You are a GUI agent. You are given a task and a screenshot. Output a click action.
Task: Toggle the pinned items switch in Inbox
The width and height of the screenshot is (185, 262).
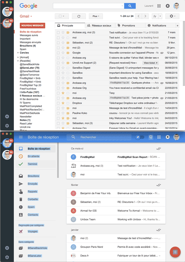point(140,137)
